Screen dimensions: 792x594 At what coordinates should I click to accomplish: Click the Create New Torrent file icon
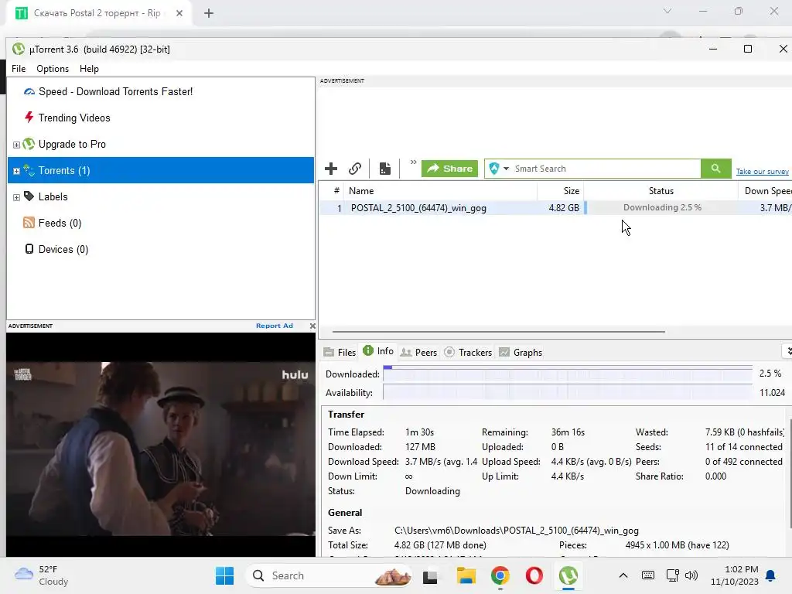385,168
